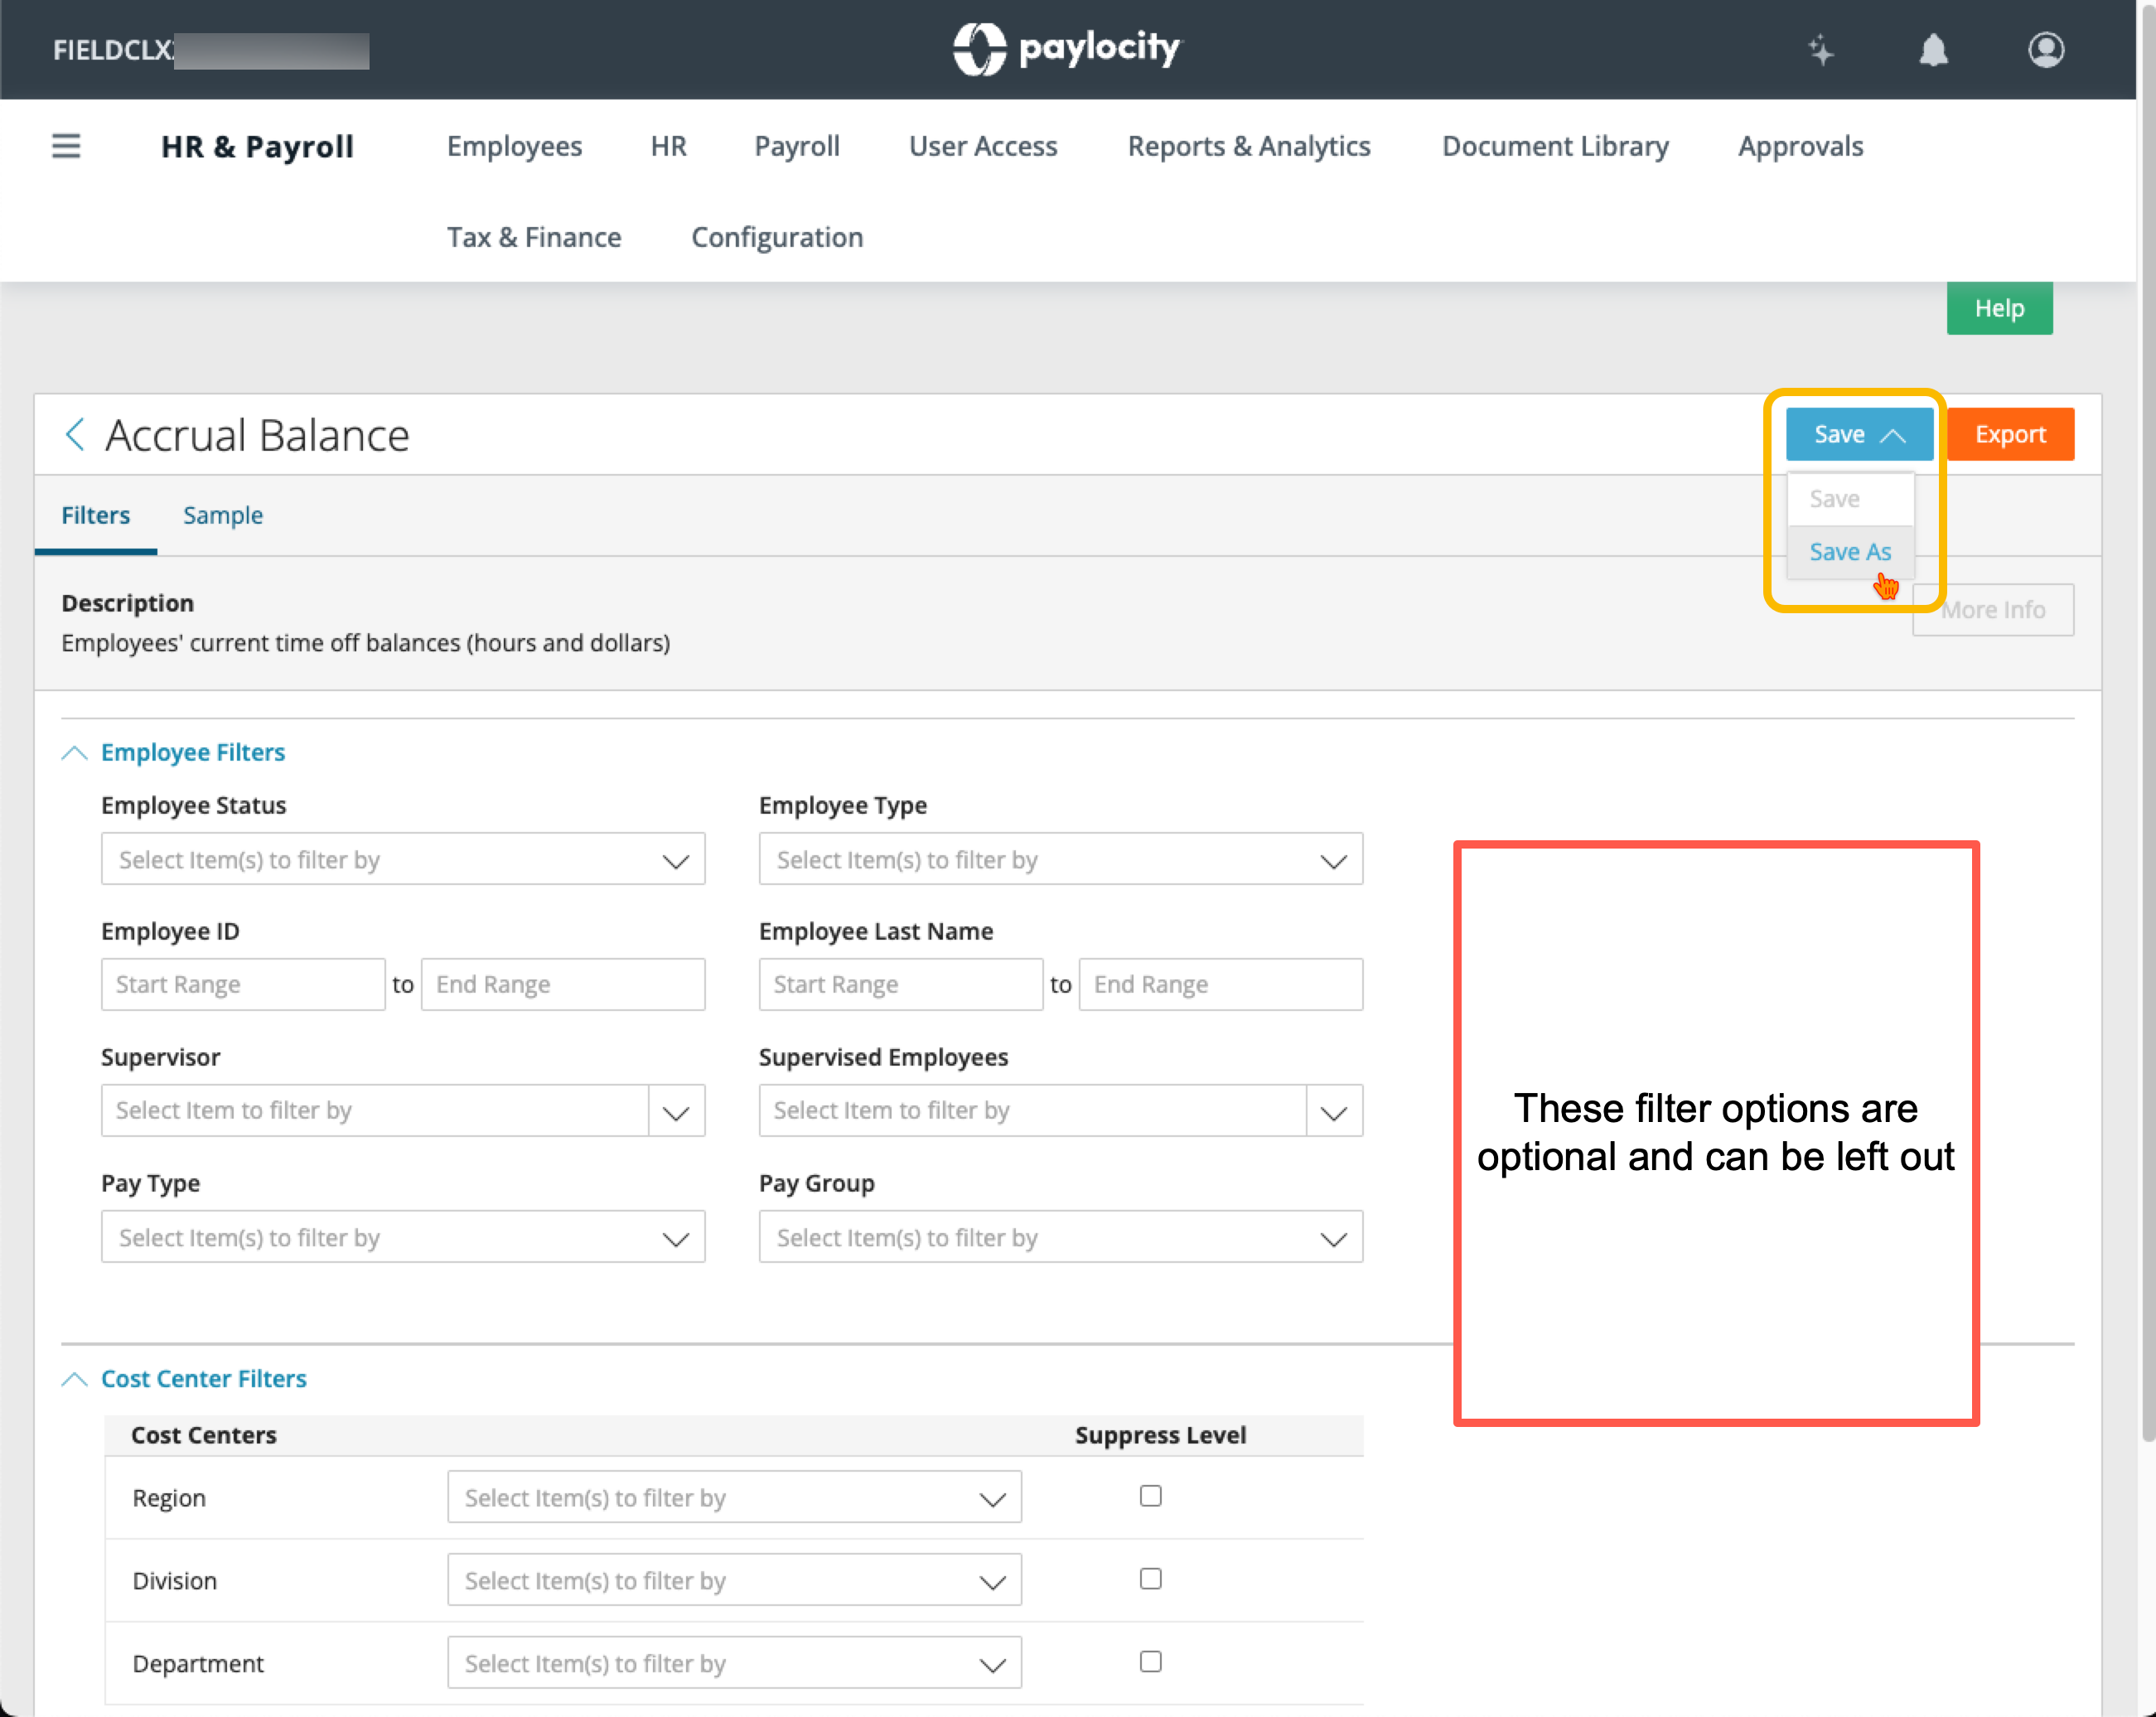2156x1717 pixels.
Task: Collapse the Cost Center Filters section
Action: point(75,1379)
